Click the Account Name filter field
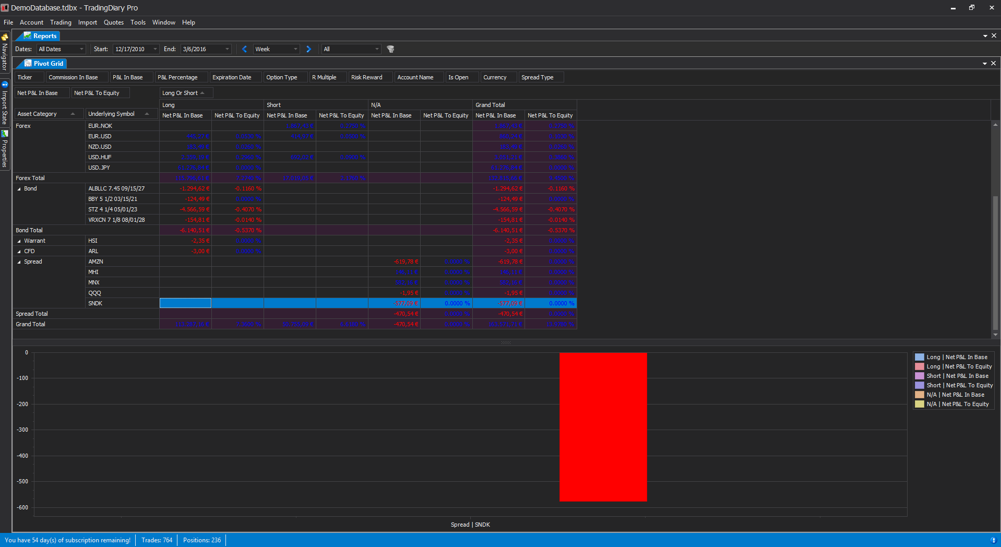Viewport: 1001px width, 547px height. [419, 77]
